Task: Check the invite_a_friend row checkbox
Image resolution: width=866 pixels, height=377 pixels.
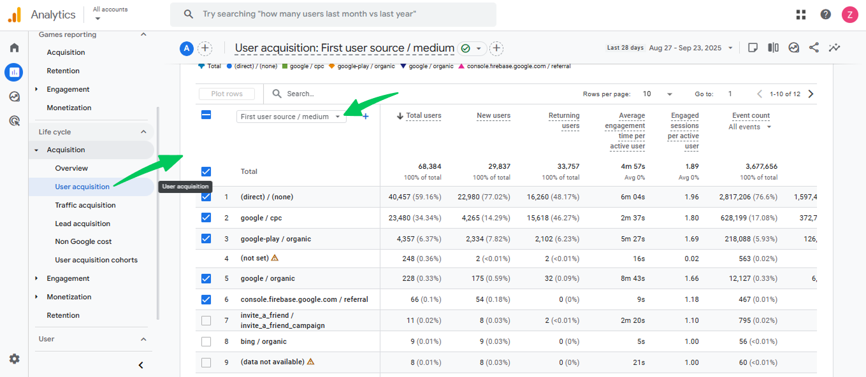Action: click(x=206, y=320)
